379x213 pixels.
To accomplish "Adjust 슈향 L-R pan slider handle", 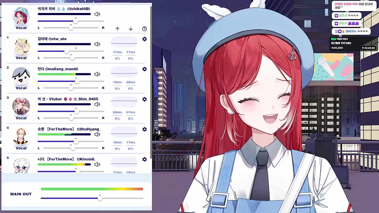I will [72, 148].
